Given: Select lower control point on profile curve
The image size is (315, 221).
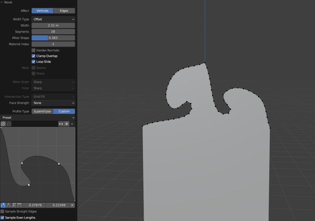Looking at the screenshot, I should [29, 185].
